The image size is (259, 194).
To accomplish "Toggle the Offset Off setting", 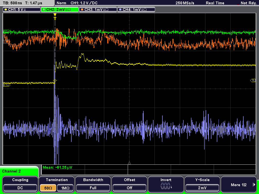I will pos(129,184).
